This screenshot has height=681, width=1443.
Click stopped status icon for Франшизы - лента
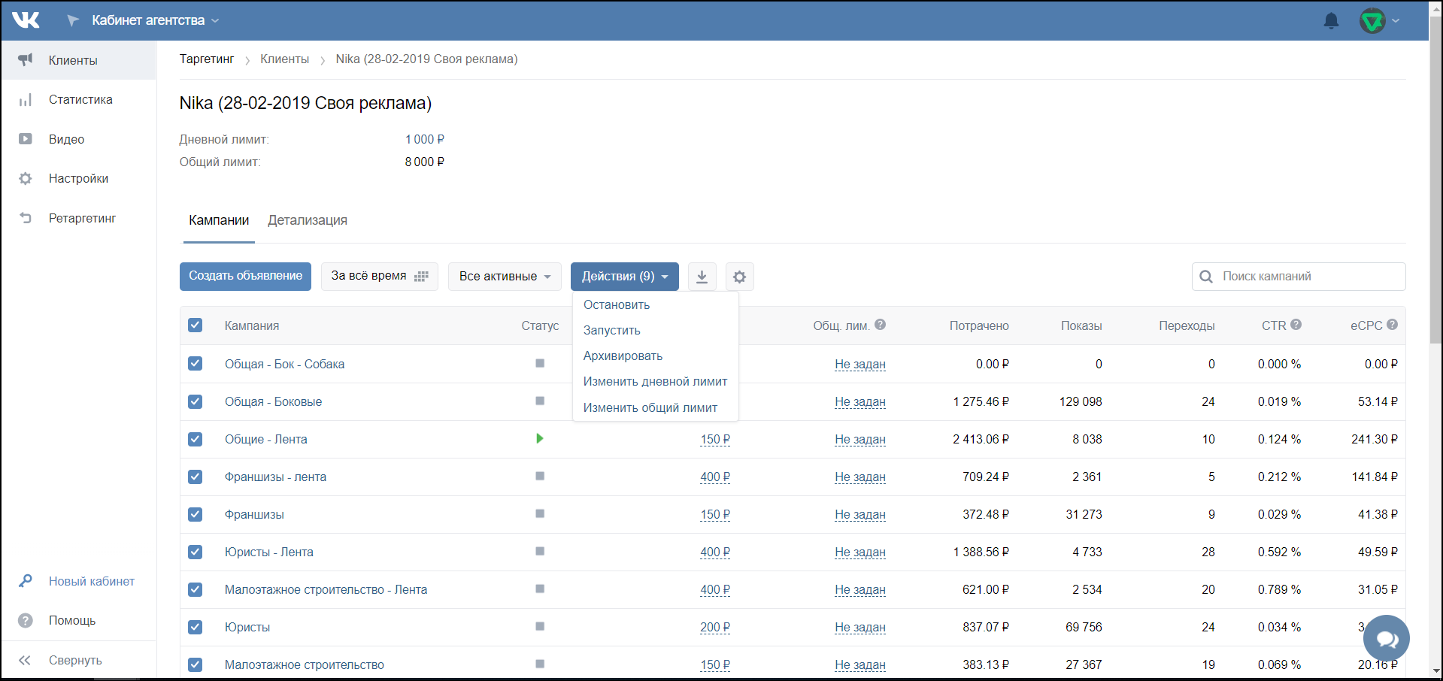[540, 476]
